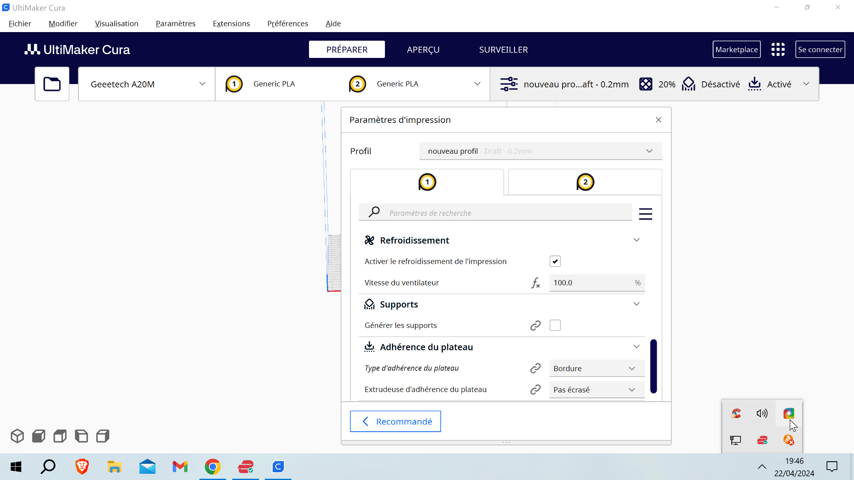
Task: Switch to the APERÇU stage
Action: 423,50
